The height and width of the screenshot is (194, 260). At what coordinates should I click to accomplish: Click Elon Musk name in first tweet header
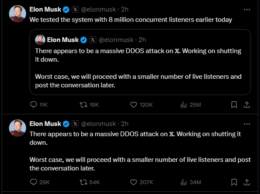click(x=45, y=9)
